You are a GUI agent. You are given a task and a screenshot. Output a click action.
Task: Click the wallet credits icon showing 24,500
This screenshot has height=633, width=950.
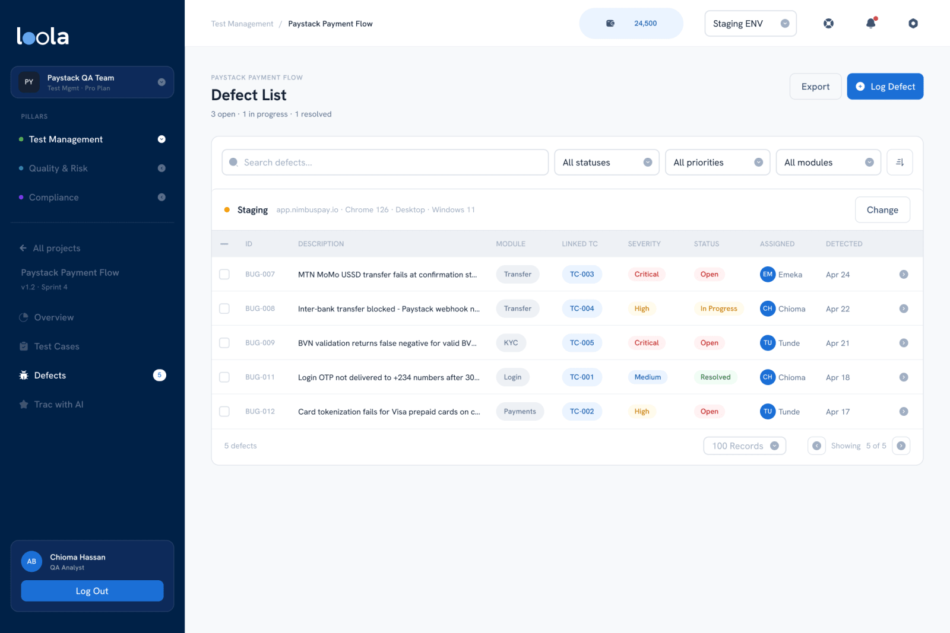[610, 23]
